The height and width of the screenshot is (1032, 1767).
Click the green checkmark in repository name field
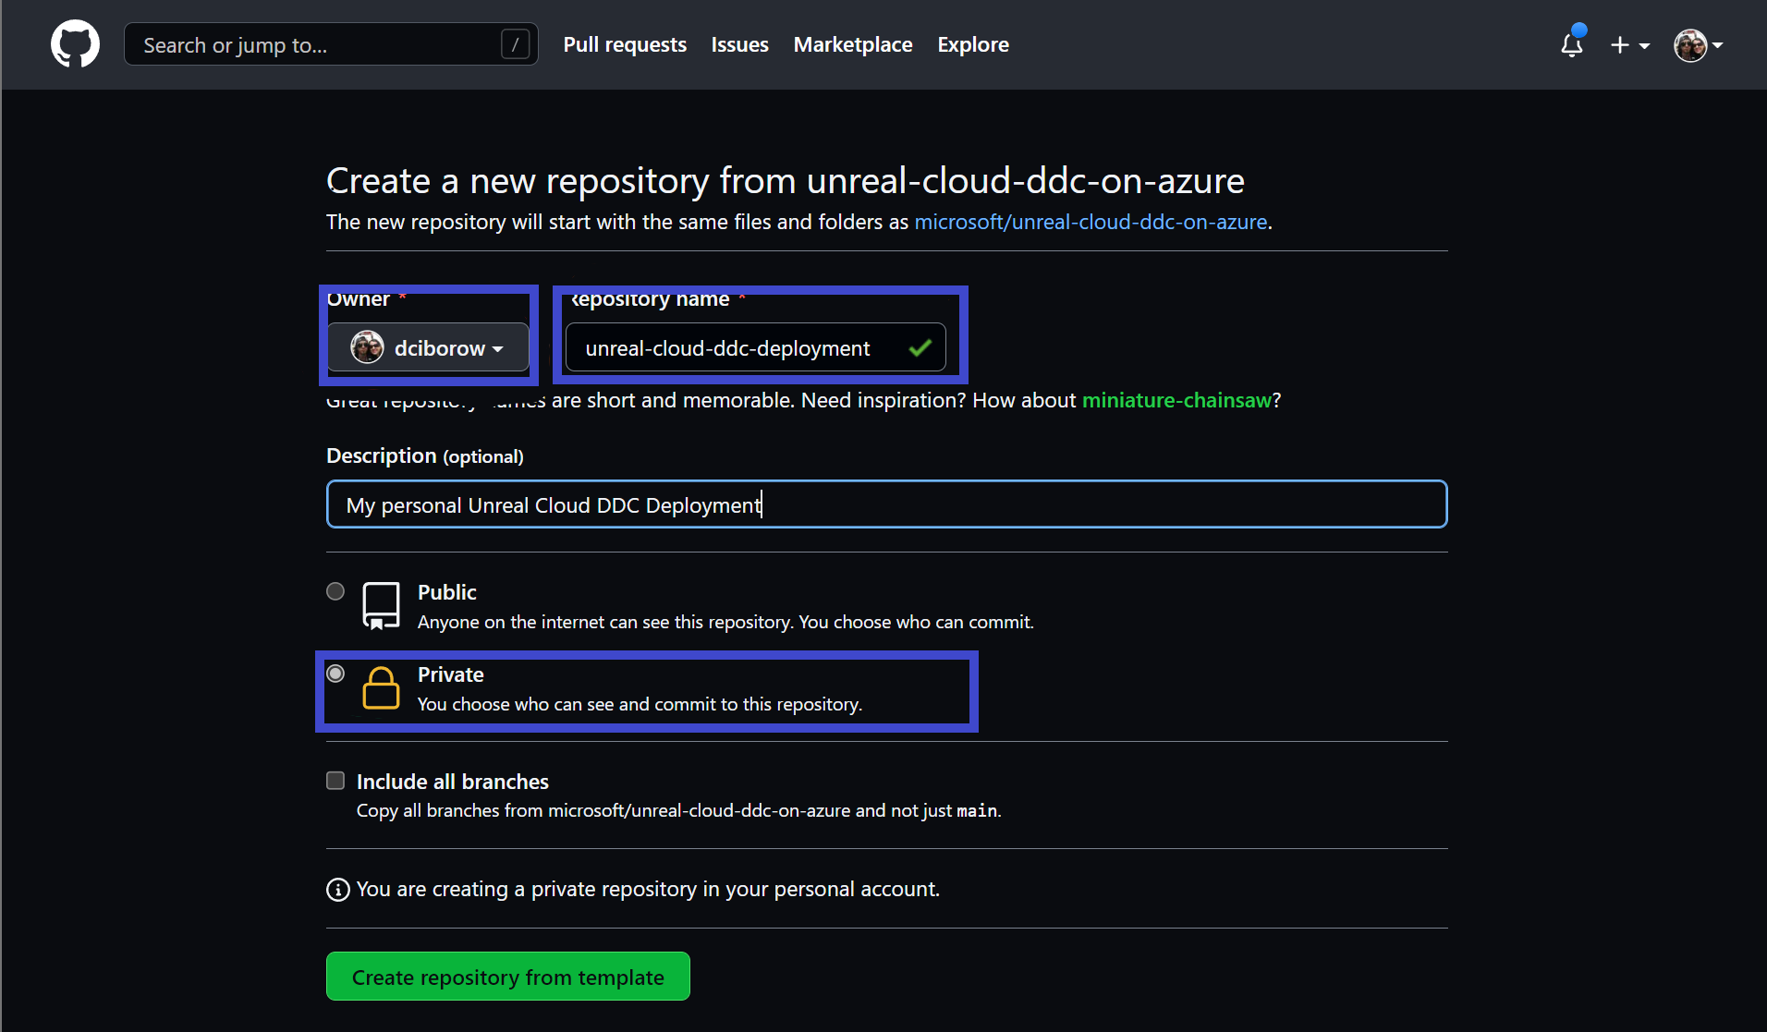point(920,347)
